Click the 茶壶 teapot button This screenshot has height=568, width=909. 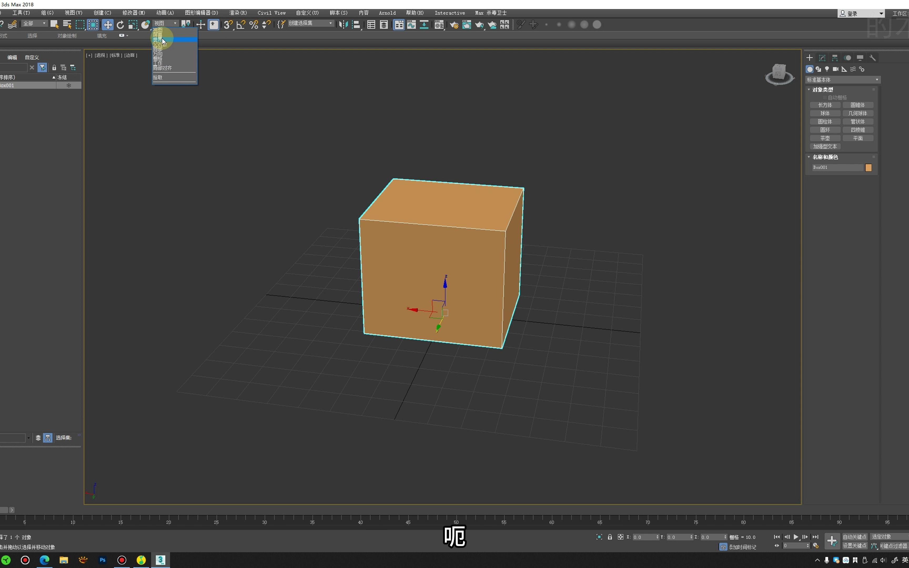pyautogui.click(x=825, y=138)
